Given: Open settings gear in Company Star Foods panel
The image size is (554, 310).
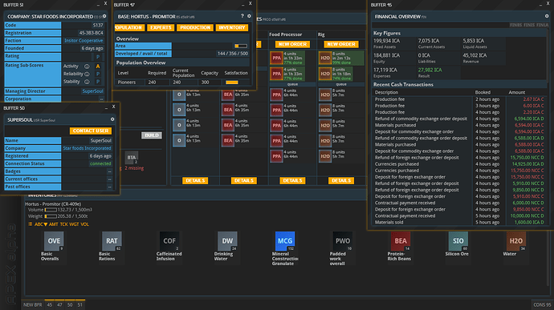Looking at the screenshot, I should [x=104, y=16].
